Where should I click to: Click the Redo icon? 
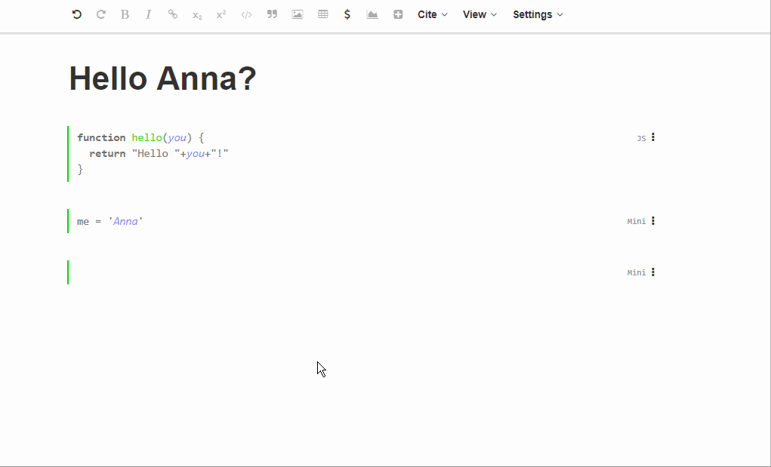pos(101,14)
